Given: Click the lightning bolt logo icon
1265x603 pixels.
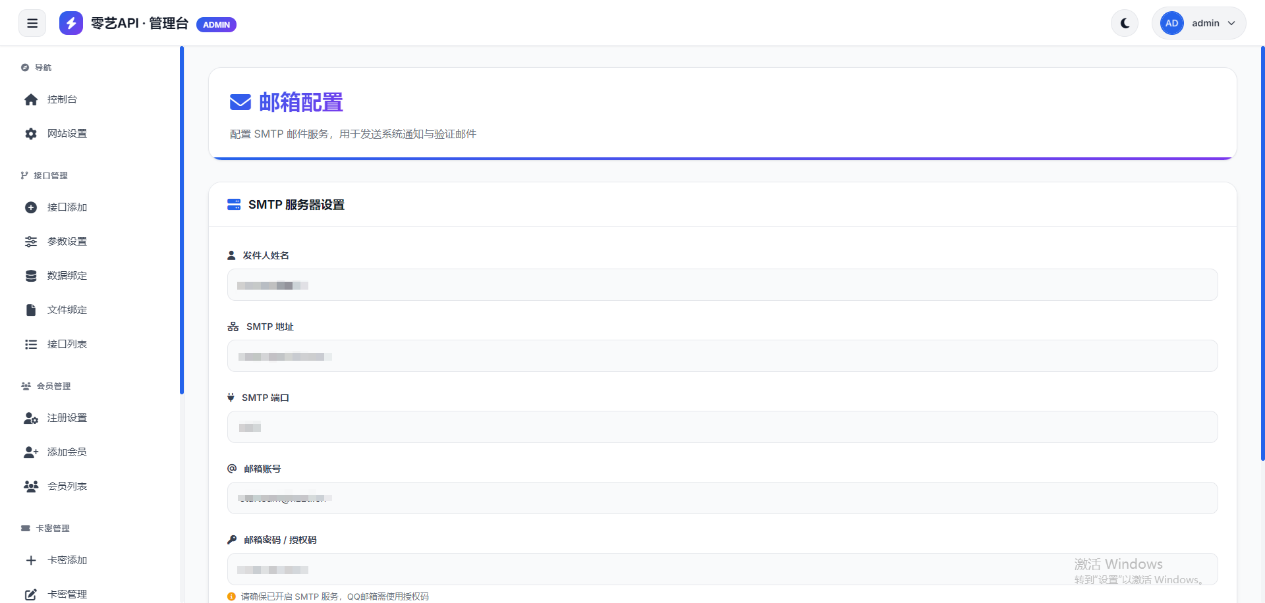Looking at the screenshot, I should click(71, 24).
